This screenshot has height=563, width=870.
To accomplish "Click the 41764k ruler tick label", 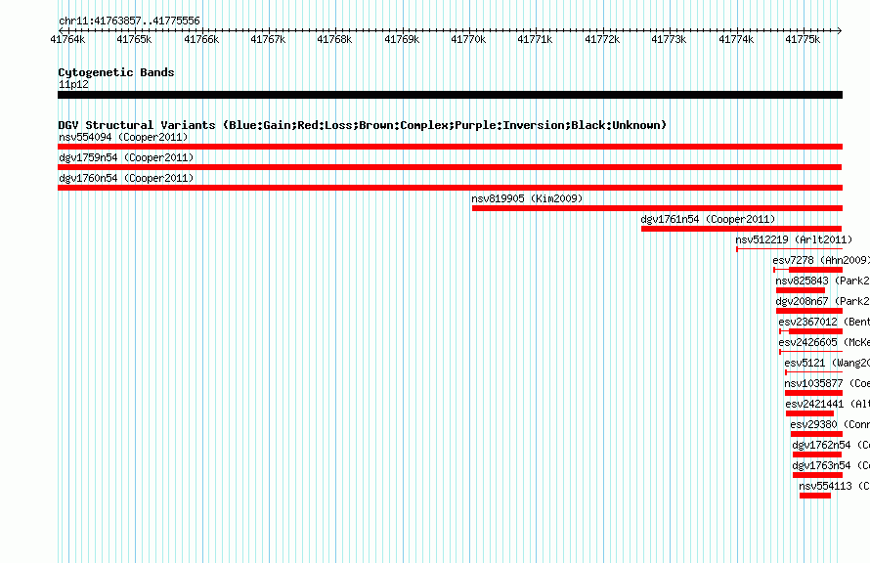I will [x=67, y=39].
